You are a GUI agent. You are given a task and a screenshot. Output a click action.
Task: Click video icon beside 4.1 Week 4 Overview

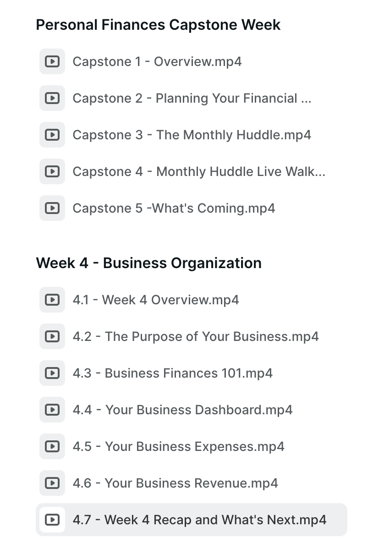point(52,300)
